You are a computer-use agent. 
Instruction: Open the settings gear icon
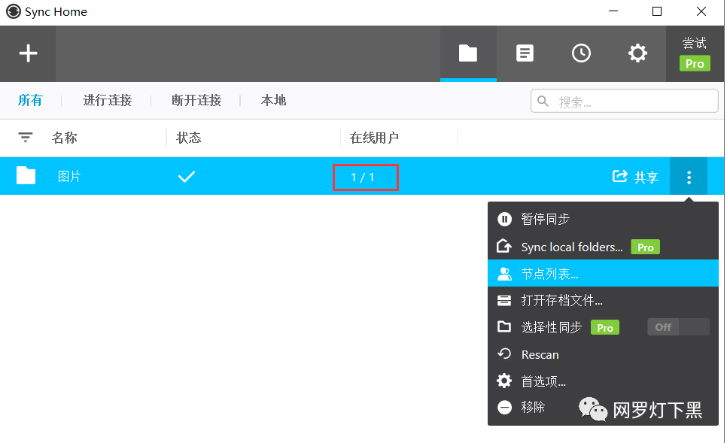637,53
